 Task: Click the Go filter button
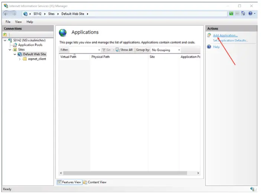tap(106, 50)
